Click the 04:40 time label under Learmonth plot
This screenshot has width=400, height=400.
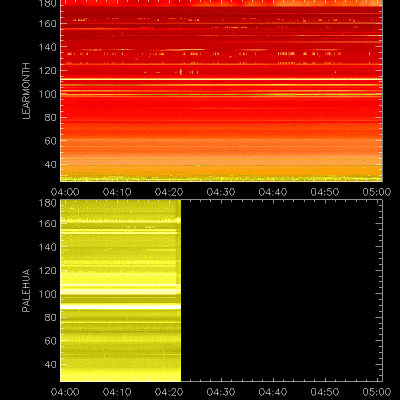pyautogui.click(x=273, y=192)
